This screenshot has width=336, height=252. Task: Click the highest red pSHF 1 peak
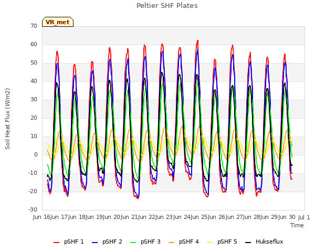click(x=197, y=40)
